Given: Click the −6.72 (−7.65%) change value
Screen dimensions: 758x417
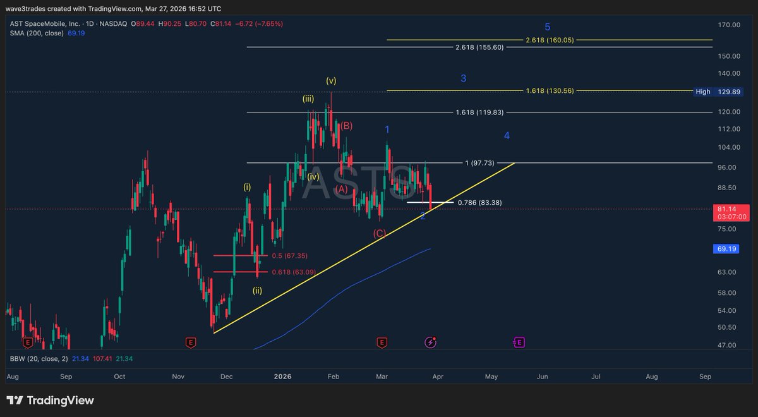Looking at the screenshot, I should (258, 23).
